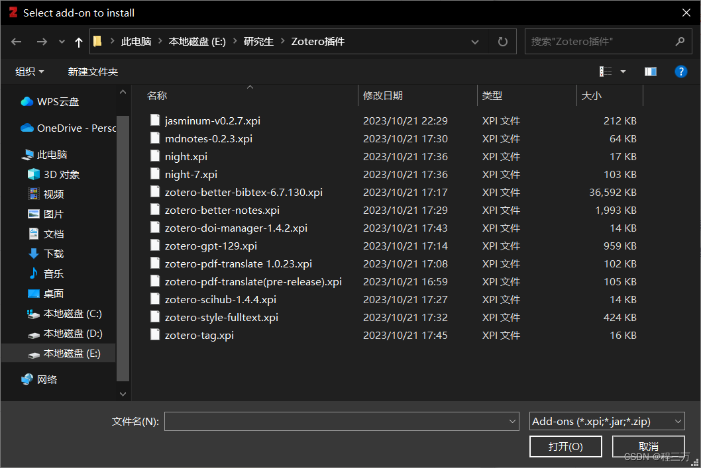Open the Add-ons file type filter
This screenshot has width=701, height=468.
click(x=607, y=421)
